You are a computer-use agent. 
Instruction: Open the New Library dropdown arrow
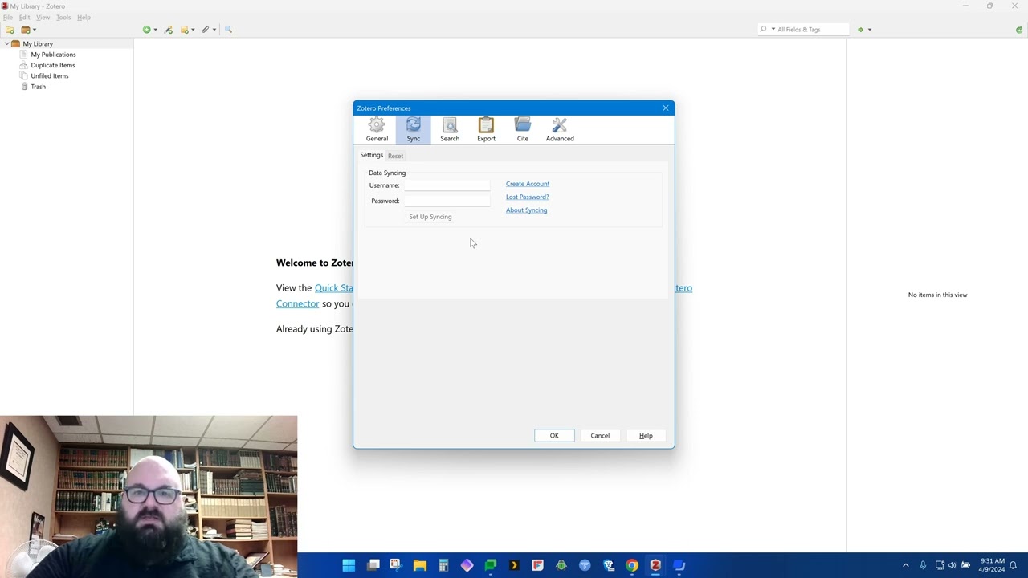(x=35, y=30)
